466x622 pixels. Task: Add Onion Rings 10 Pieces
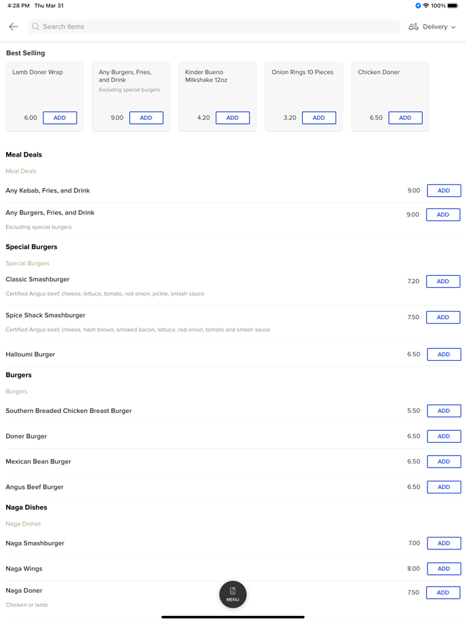[319, 118]
